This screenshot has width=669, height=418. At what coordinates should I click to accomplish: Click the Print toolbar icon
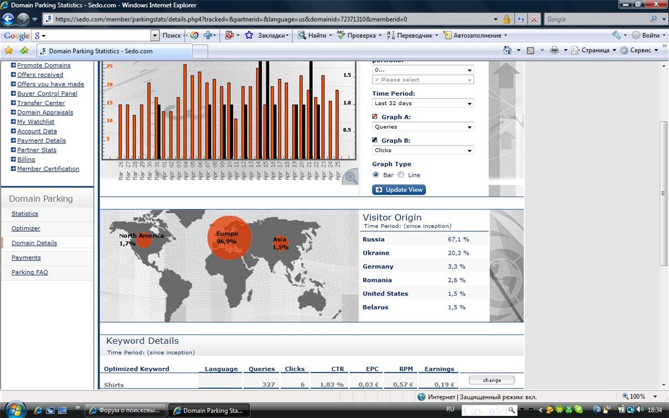pos(554,50)
